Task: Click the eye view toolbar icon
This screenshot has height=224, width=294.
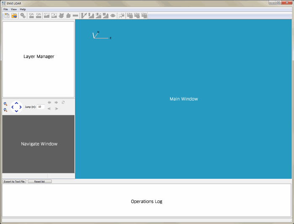Action: pyautogui.click(x=113, y=16)
